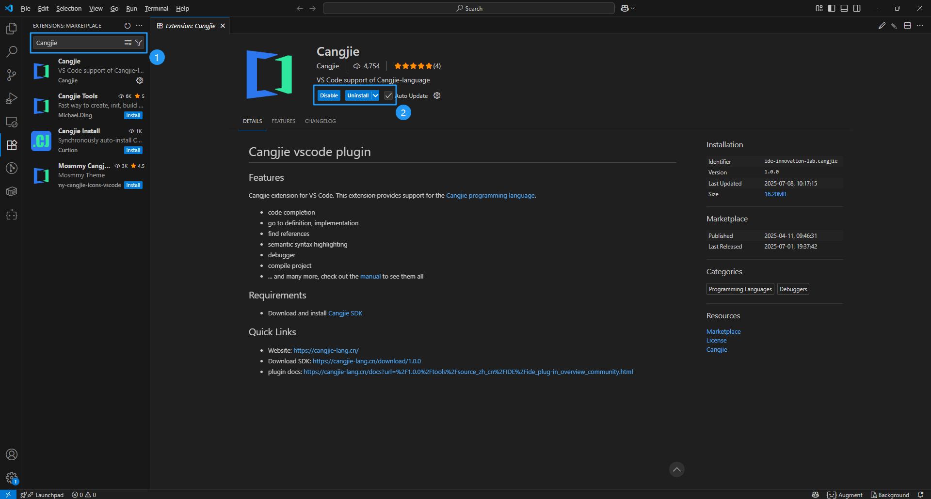Viewport: 931px width, 499px height.
Task: Clear extensions search results
Action: (128, 43)
